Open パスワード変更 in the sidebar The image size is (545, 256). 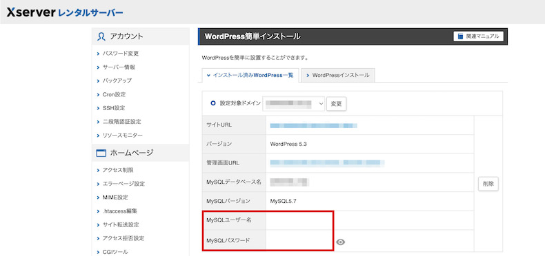[x=120, y=54]
